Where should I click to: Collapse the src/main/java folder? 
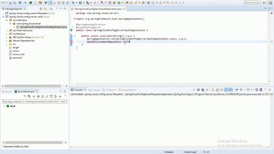pyautogui.click(x=7, y=20)
